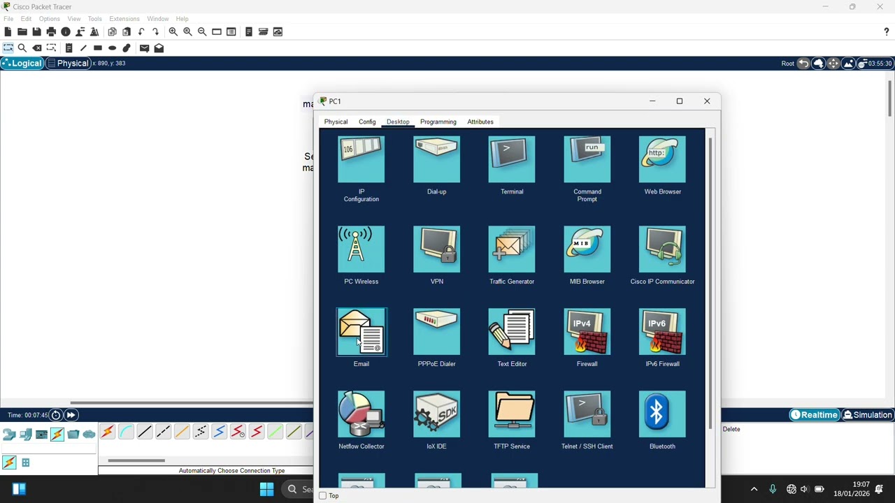
Task: Open the IPv4 Firewall app
Action: coord(587,337)
